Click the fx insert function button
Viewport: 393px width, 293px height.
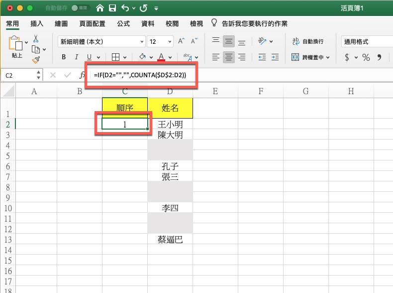coord(82,75)
